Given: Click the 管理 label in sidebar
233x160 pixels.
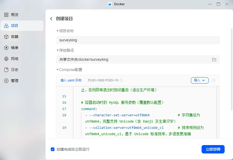Looking at the screenshot, I should (x=15, y=81).
